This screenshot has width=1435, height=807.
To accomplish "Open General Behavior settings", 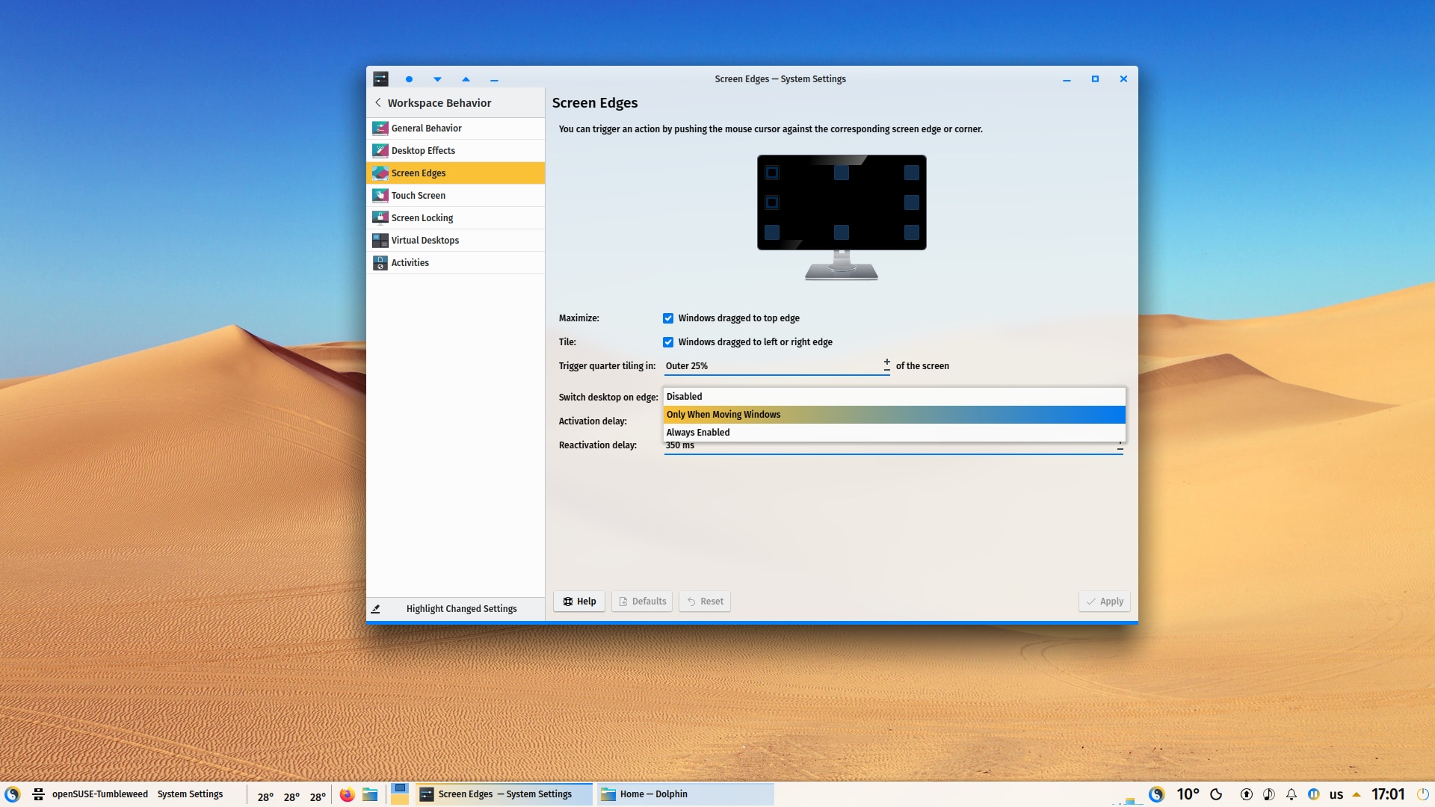I will coord(456,129).
